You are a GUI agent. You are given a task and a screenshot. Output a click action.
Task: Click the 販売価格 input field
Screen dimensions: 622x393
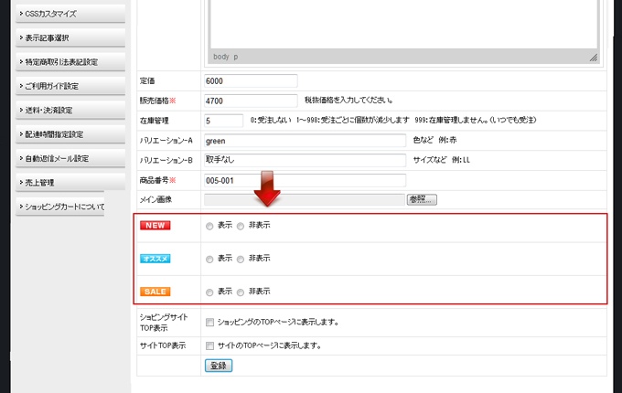(252, 101)
